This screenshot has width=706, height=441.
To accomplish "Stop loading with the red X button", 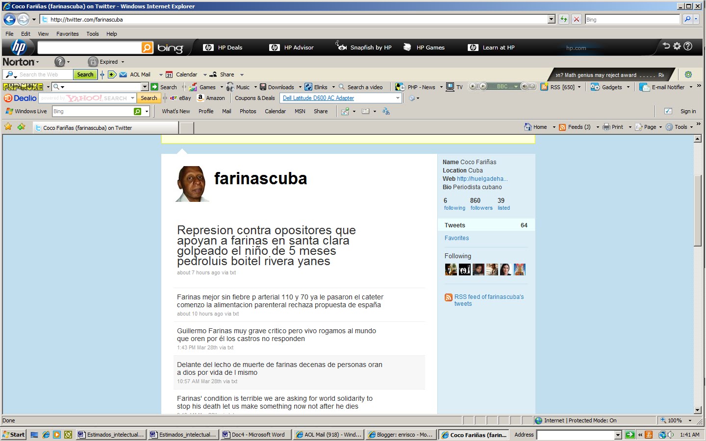I will pos(577,20).
